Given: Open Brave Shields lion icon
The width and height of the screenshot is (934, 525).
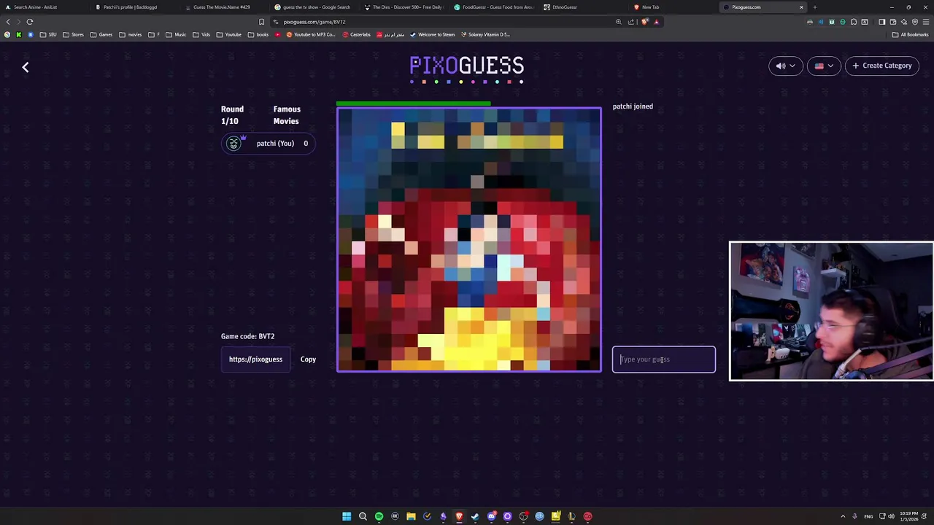Looking at the screenshot, I should pyautogui.click(x=645, y=22).
